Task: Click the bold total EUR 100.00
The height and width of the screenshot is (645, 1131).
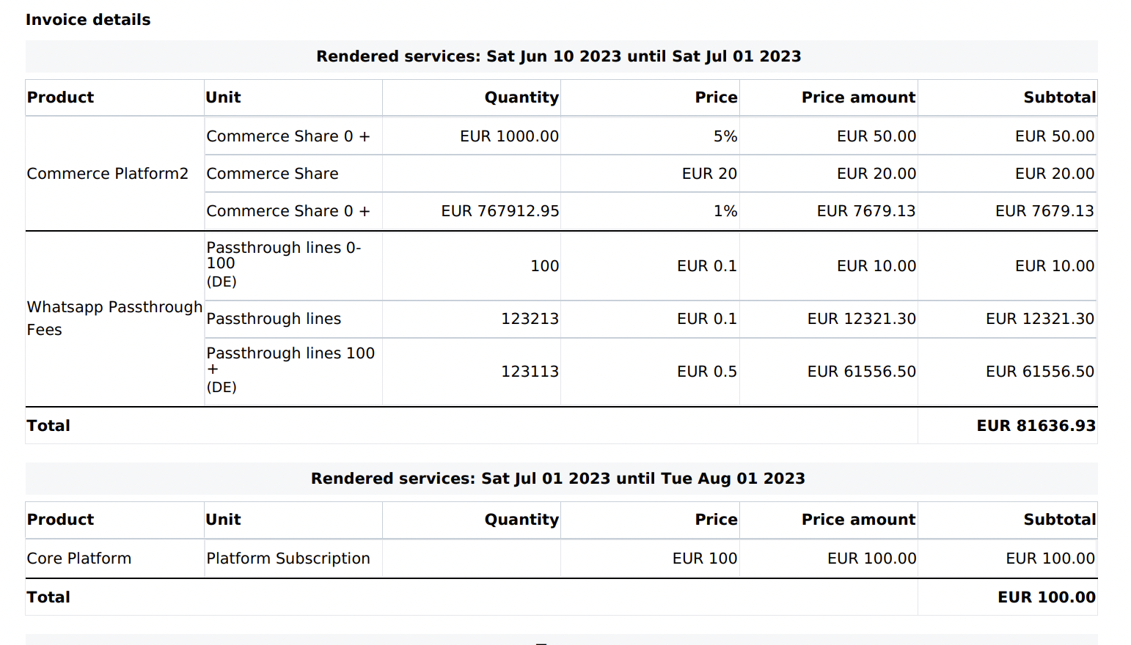Action: [x=1046, y=597]
